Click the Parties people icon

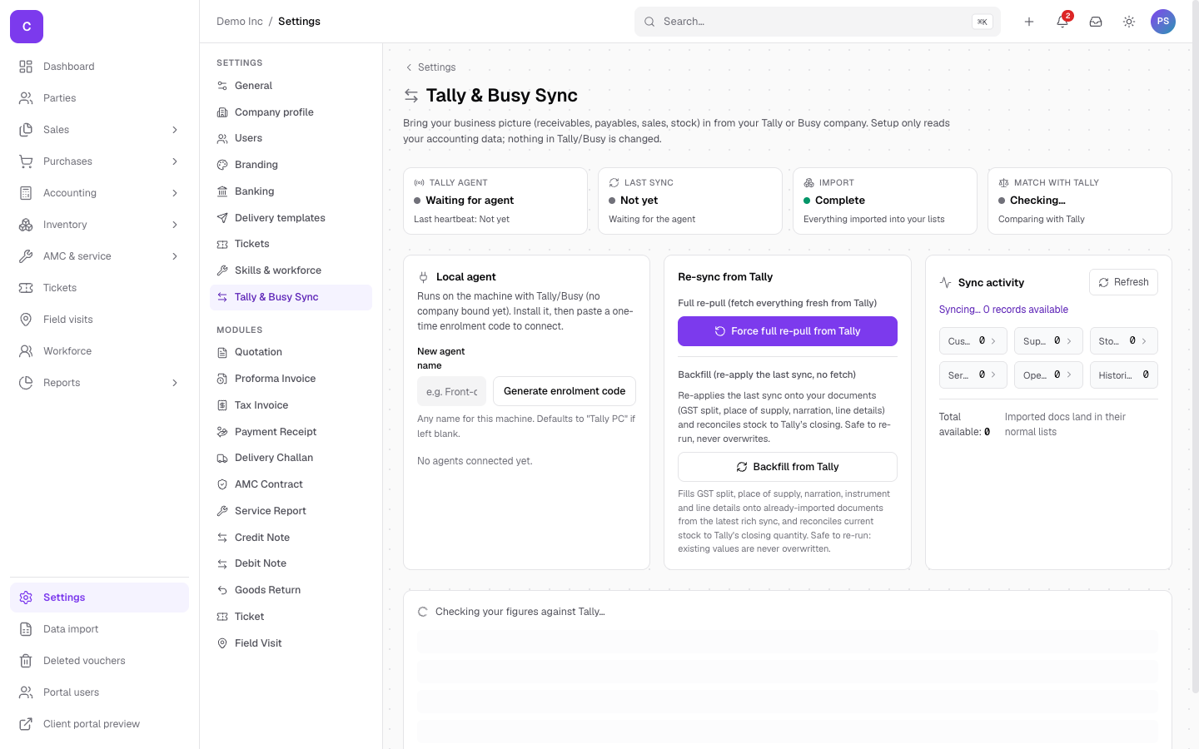[26, 98]
